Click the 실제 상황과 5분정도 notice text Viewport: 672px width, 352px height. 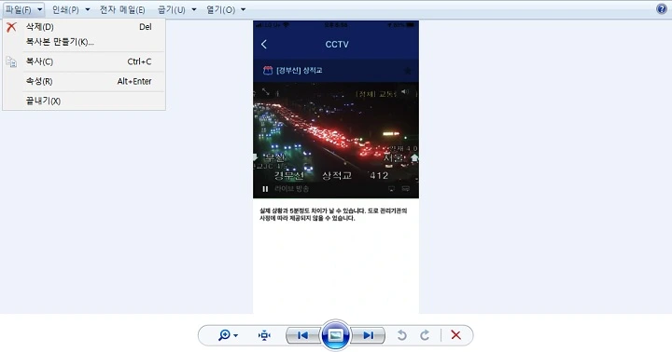(333, 214)
